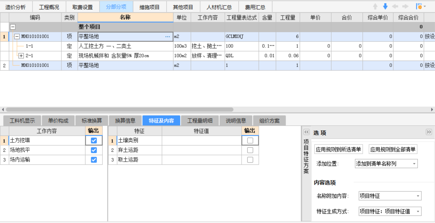Click the 特征值 cell for 弃土运距
This screenshot has height=223, width=435.
(x=201, y=150)
